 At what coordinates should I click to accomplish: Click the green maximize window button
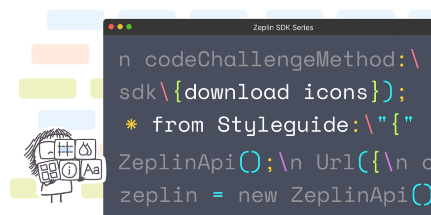129,27
